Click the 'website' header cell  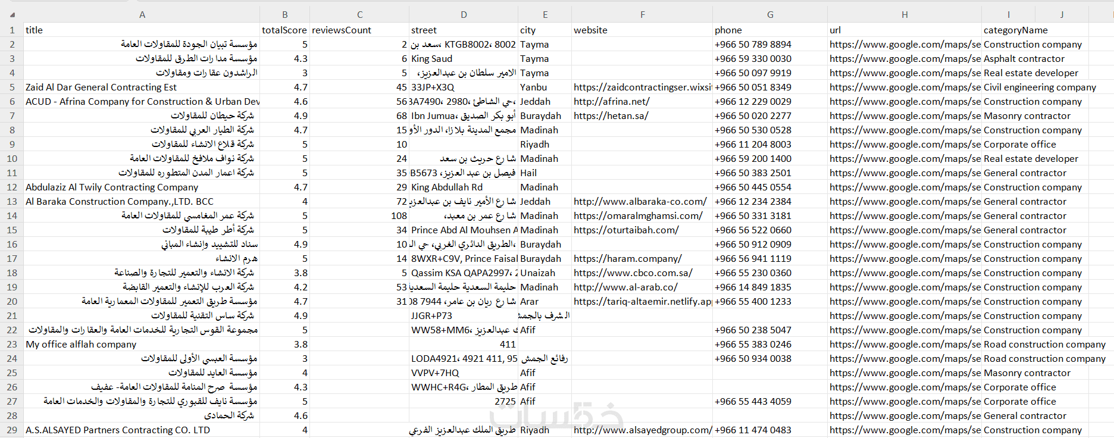[x=642, y=30]
